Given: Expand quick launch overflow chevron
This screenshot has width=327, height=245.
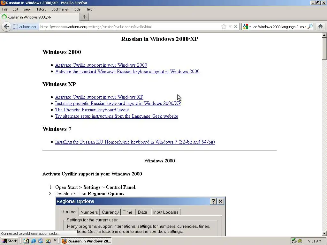Looking at the screenshot, I should 55,240.
